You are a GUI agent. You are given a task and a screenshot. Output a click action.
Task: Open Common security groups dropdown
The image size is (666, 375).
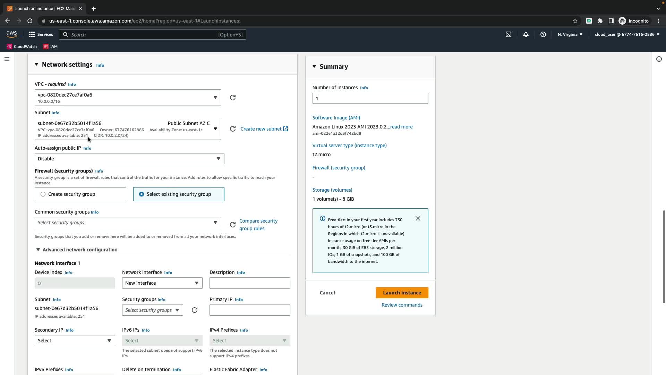[128, 223]
